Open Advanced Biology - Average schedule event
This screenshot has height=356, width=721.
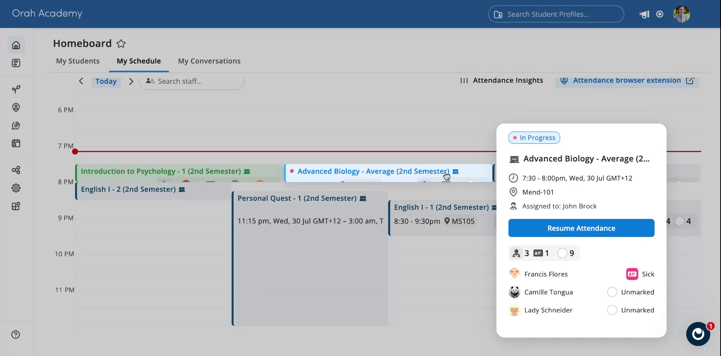[x=388, y=173]
